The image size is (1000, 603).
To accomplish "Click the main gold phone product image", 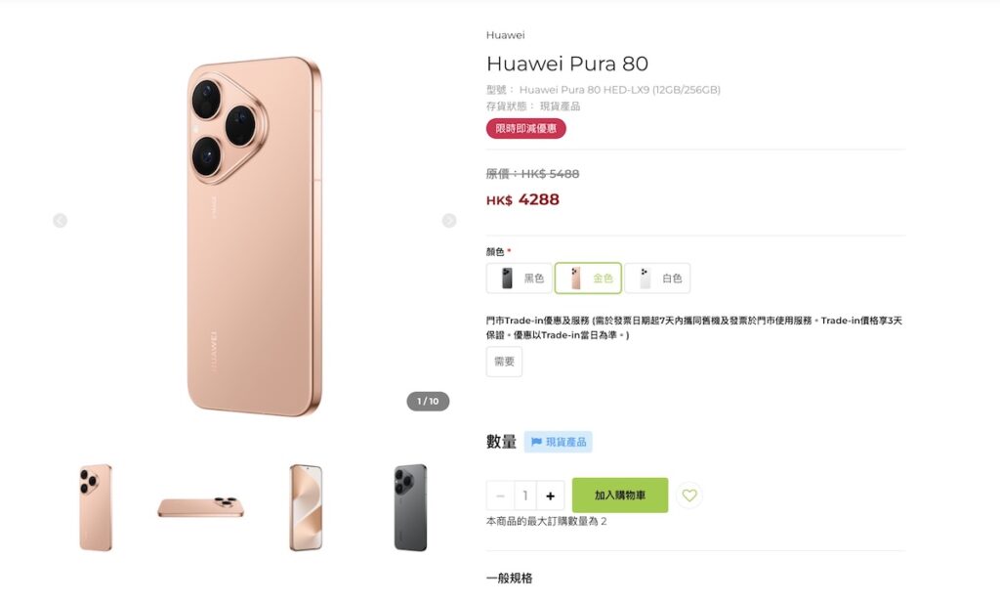I will 254,237.
